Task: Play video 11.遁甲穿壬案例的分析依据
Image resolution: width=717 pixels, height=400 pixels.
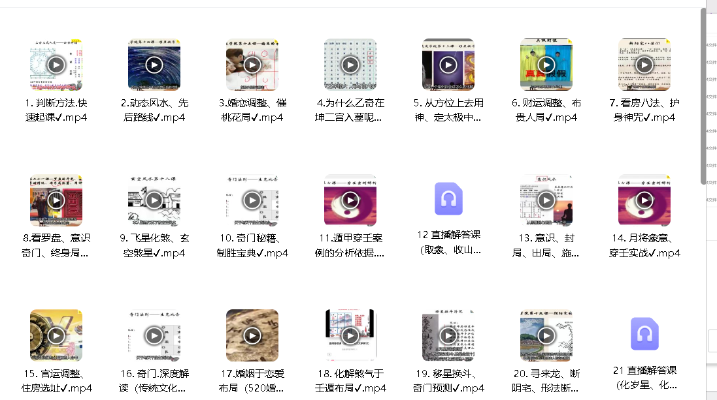Action: [350, 200]
